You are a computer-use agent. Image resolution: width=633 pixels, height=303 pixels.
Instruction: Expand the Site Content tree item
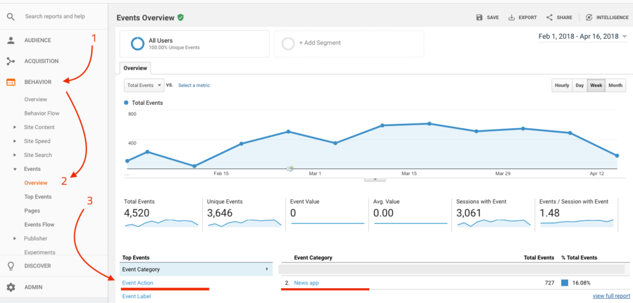(x=15, y=128)
